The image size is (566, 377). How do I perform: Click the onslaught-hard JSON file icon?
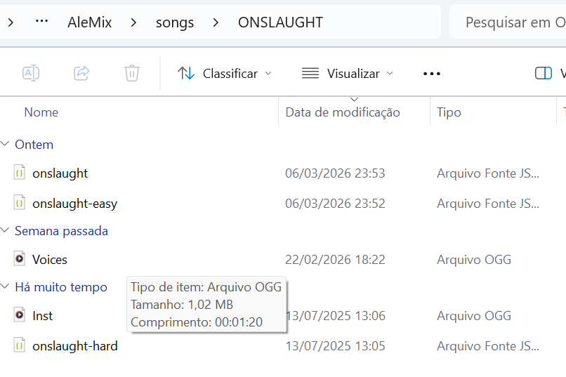[20, 345]
